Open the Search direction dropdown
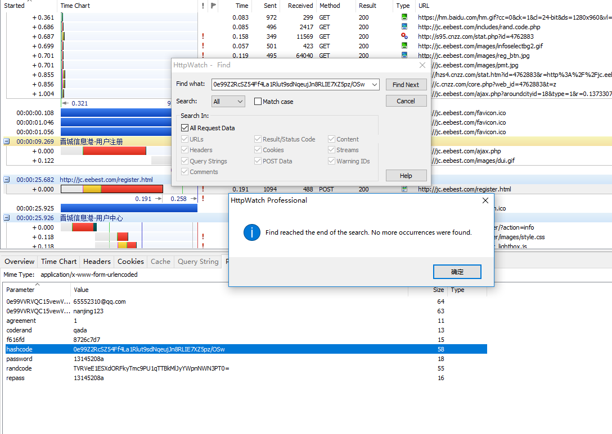The image size is (612, 434). pyautogui.click(x=228, y=102)
